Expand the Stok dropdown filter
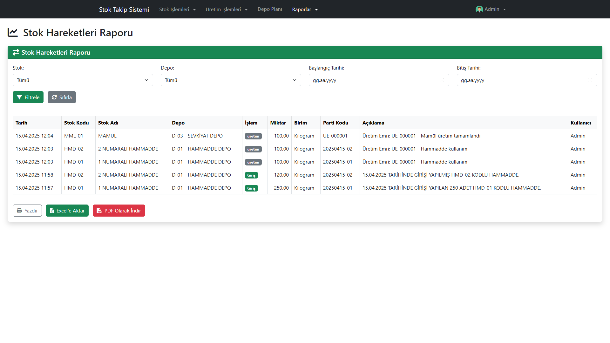The height and width of the screenshot is (343, 610). click(x=83, y=80)
